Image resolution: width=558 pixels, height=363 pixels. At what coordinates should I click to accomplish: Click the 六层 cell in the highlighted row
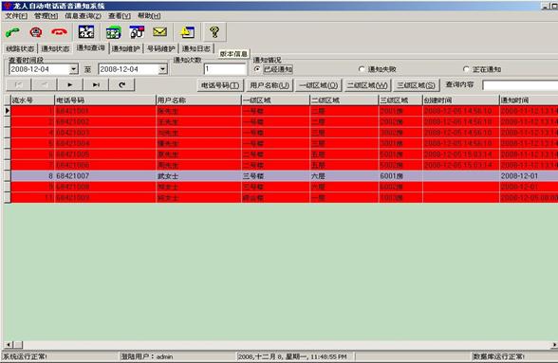coord(344,176)
